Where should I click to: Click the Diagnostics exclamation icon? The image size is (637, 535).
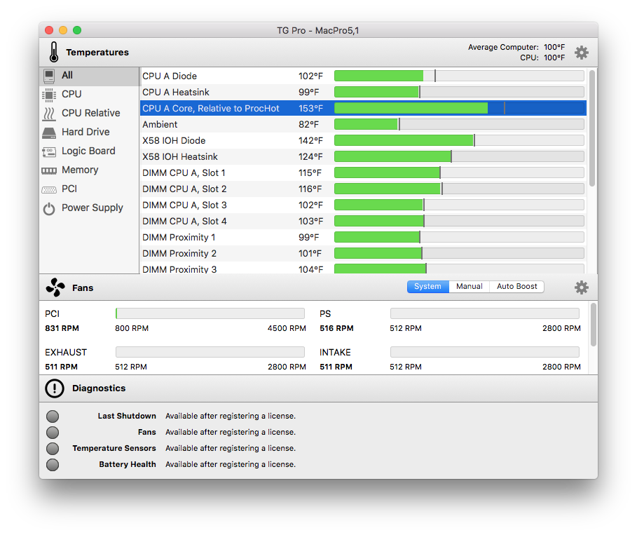(x=55, y=388)
